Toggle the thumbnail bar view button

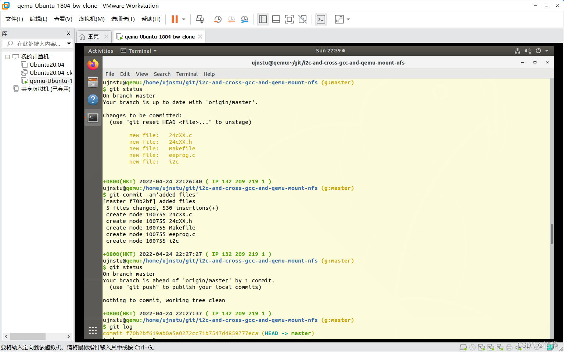tap(276, 19)
